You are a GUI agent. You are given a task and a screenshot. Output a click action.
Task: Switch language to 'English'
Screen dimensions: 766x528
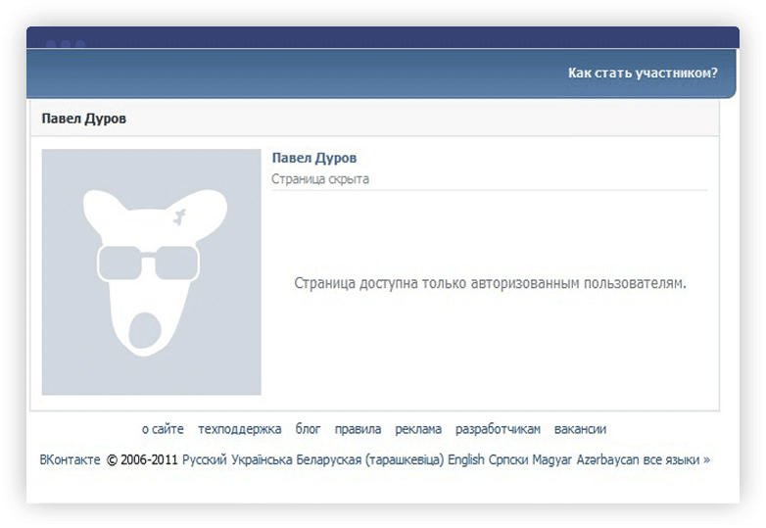point(465,460)
